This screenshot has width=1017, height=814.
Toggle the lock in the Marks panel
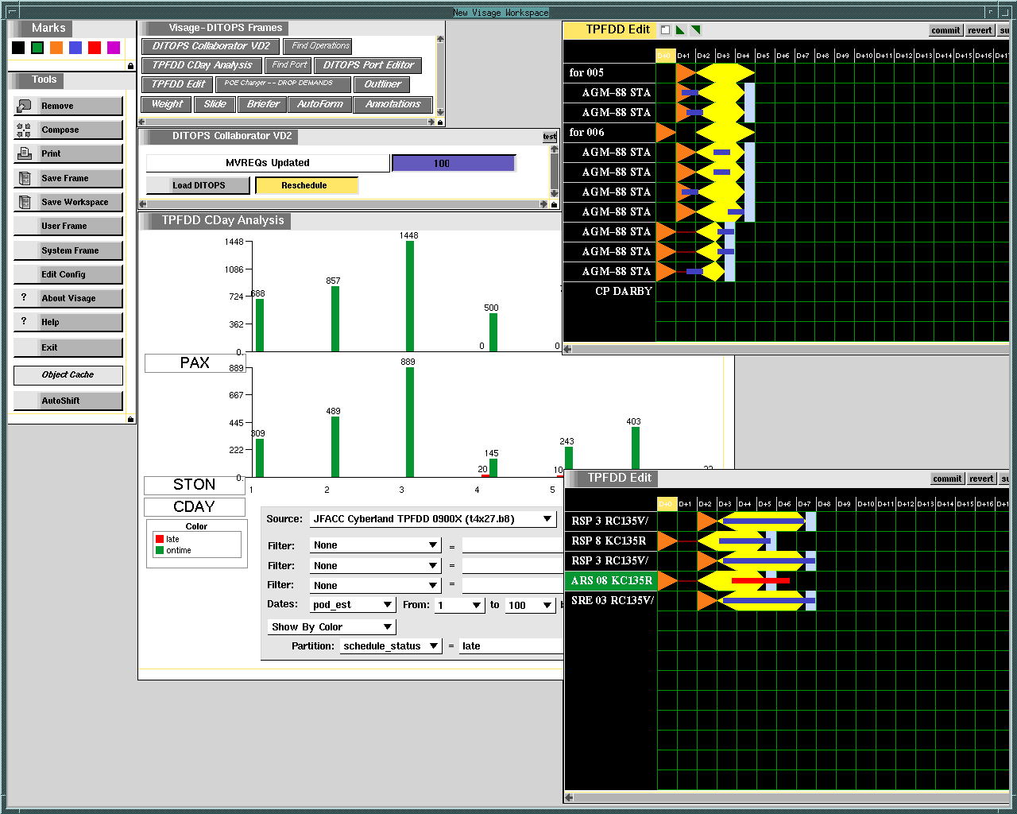point(130,66)
